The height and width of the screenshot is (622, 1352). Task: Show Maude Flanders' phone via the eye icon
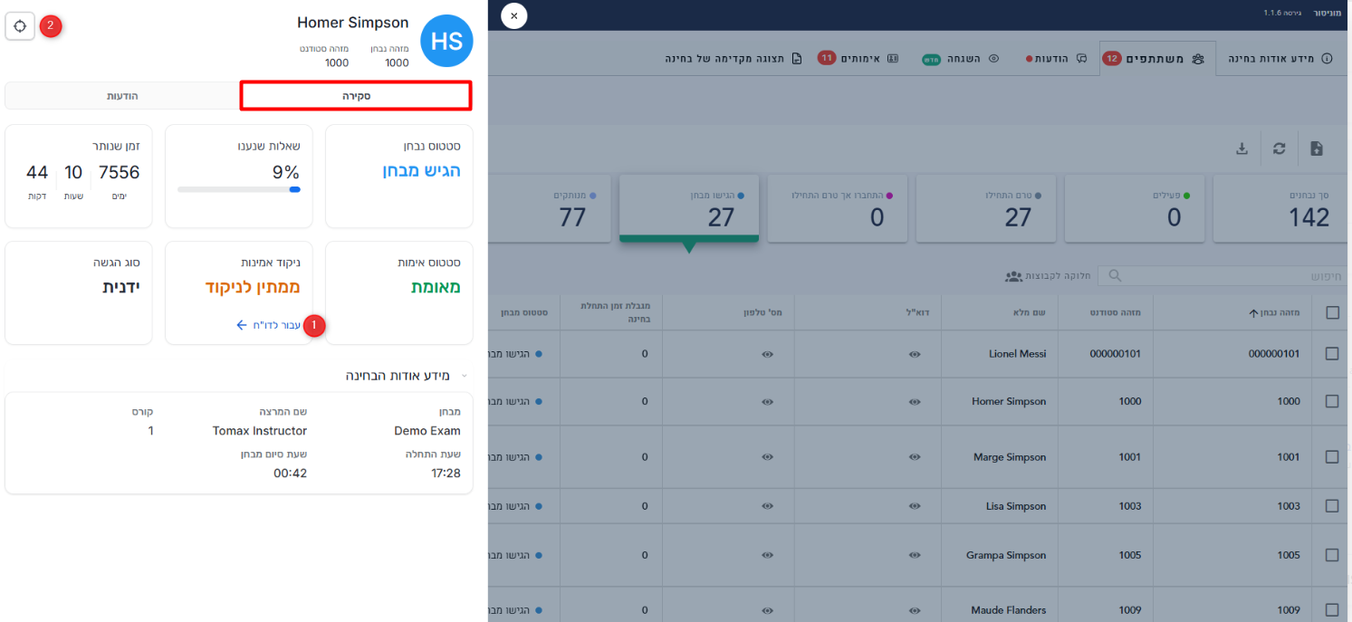[x=767, y=610]
